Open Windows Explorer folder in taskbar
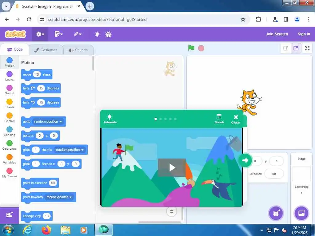315x236 pixels. click(65, 230)
